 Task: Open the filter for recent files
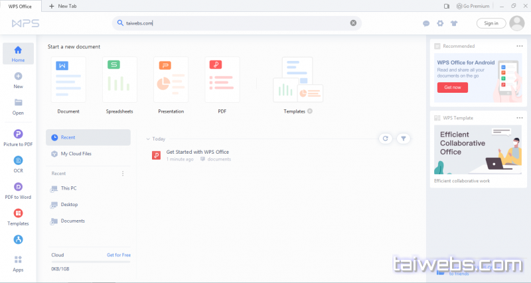[404, 139]
